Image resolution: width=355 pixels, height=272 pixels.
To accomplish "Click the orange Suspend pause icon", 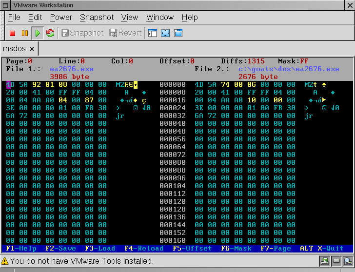I will click(25, 33).
